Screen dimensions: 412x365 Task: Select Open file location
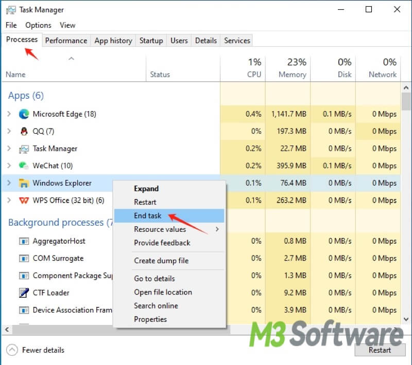(x=169, y=292)
